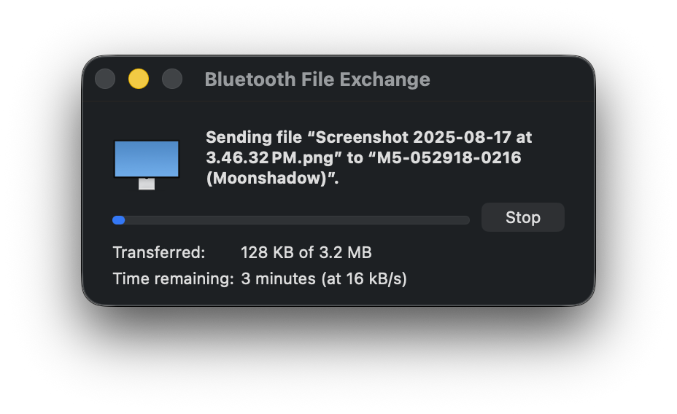Click the "Time remaining:" label
677x414 pixels.
pos(173,278)
